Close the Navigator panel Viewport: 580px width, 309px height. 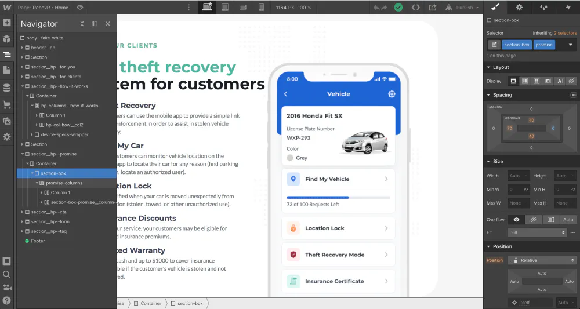pos(108,24)
